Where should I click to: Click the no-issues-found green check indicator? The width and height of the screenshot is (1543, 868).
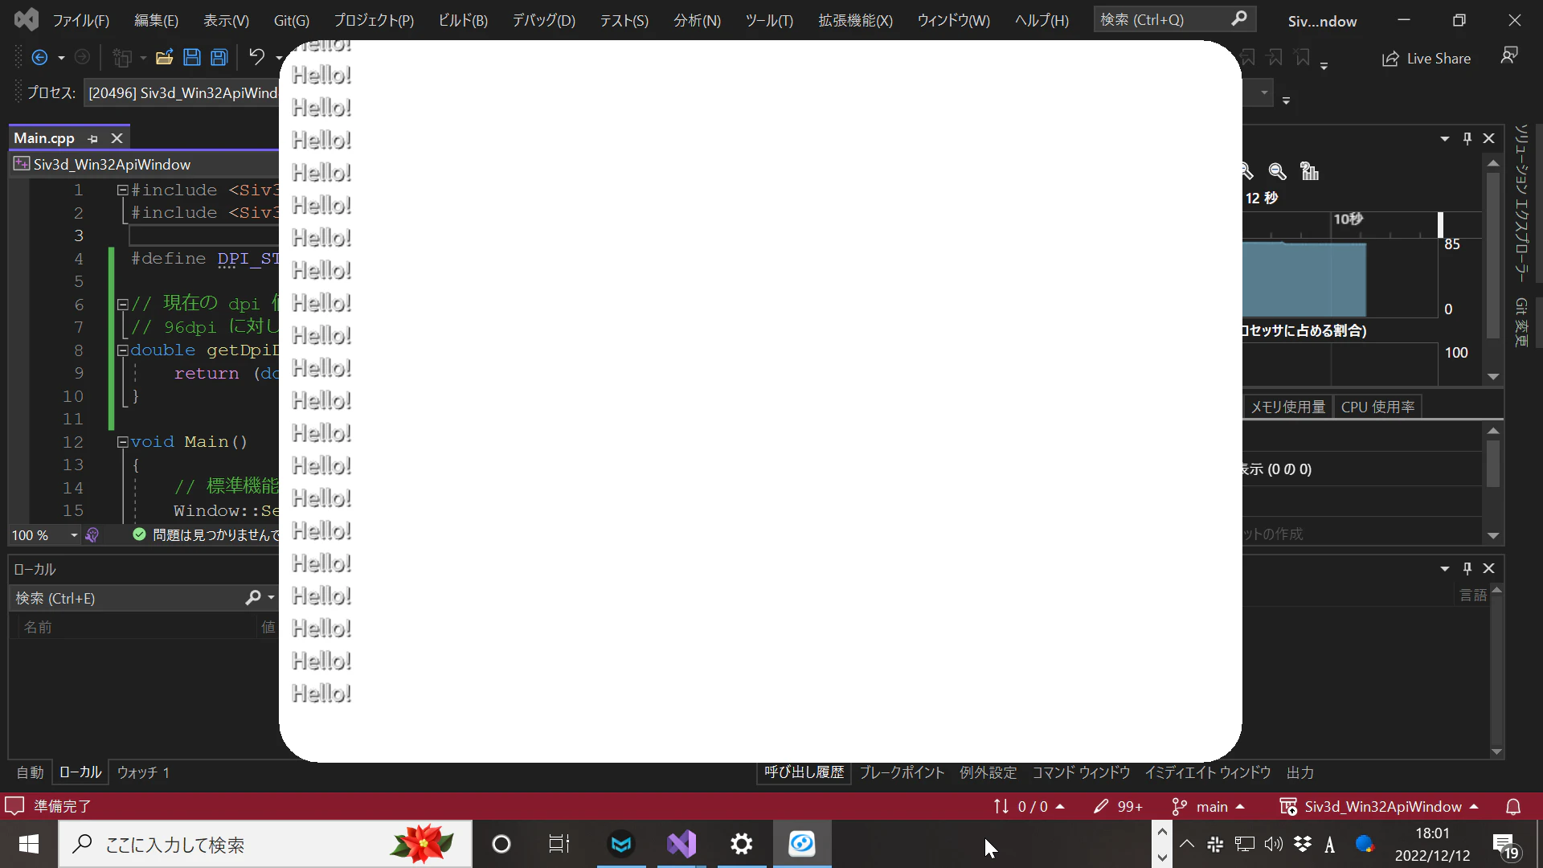pos(139,534)
